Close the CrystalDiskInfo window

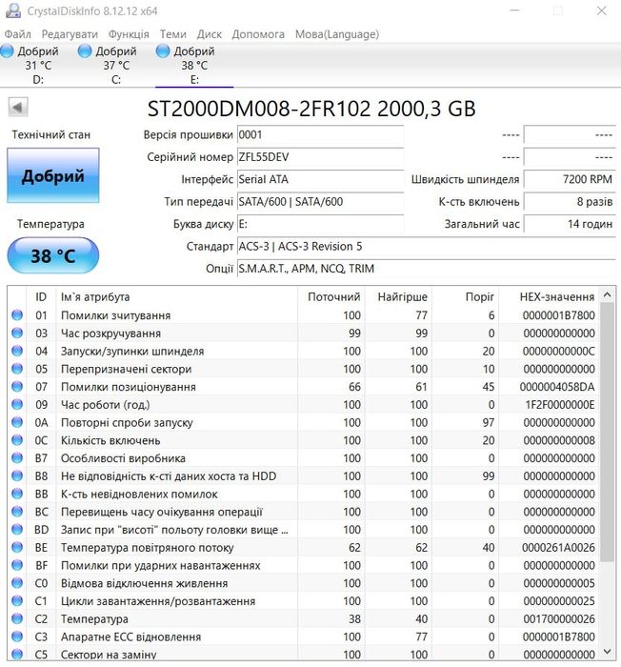[x=601, y=10]
